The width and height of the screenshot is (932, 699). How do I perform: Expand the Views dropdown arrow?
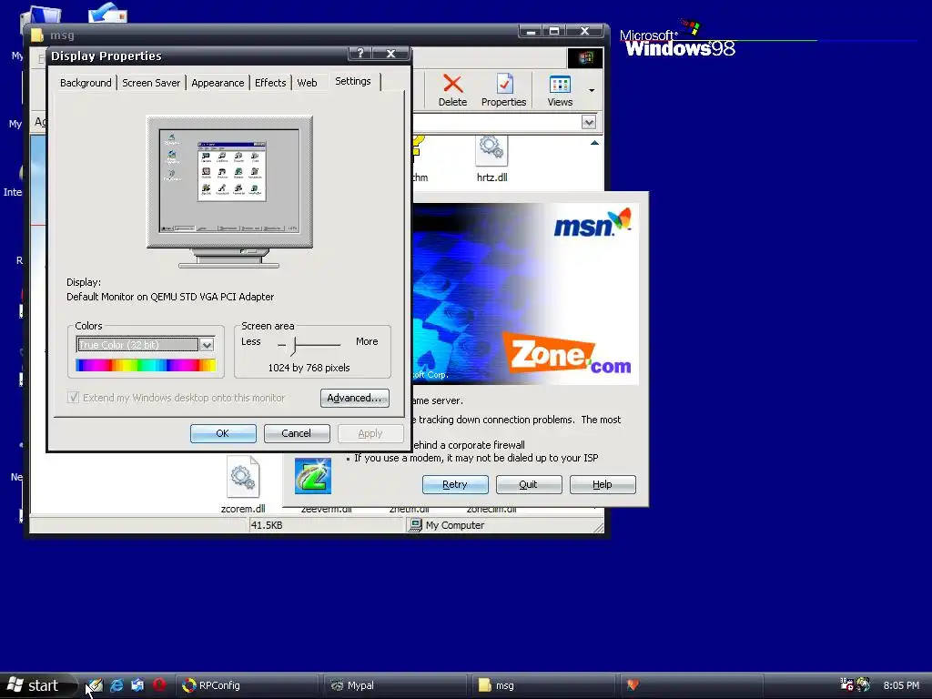click(x=592, y=90)
